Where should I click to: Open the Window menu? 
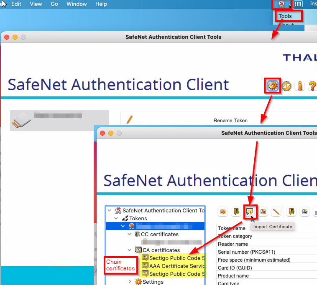coord(77,4)
